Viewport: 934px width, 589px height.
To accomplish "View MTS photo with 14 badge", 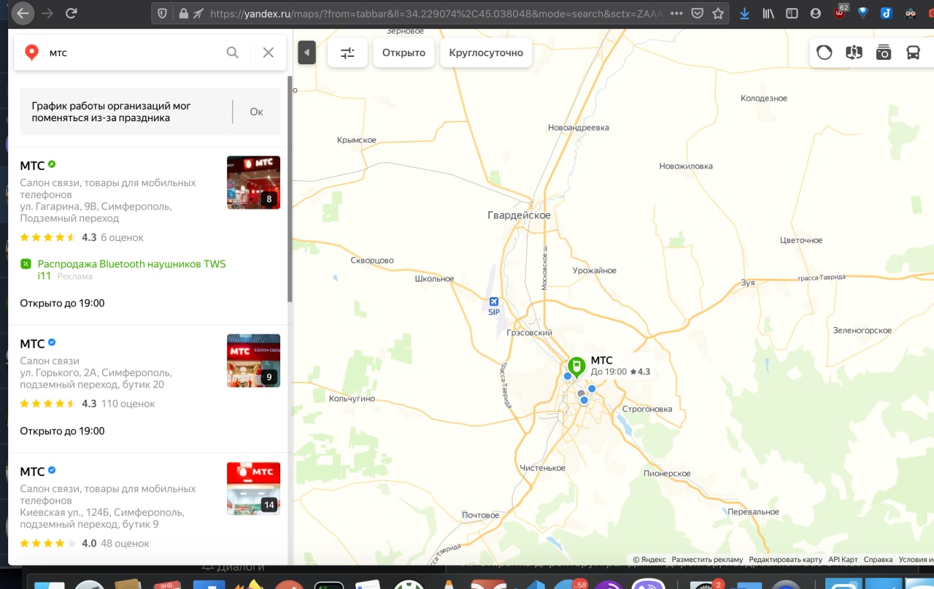I will pyautogui.click(x=253, y=488).
